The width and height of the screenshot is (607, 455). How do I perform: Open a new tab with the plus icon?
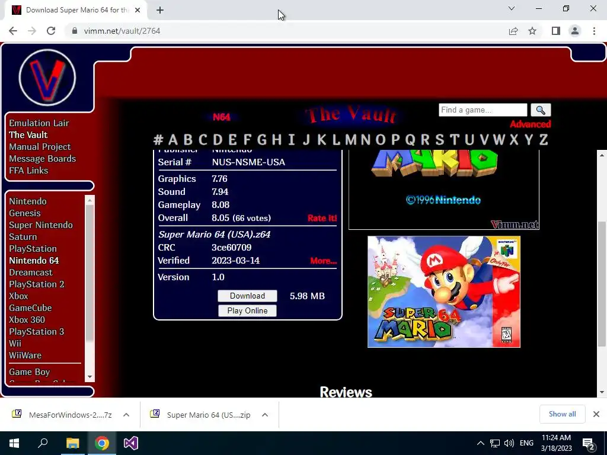tap(160, 10)
